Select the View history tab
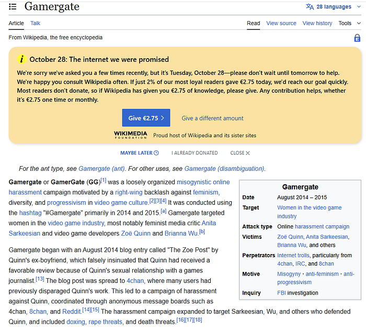This screenshot has width=366, height=329. click(x=317, y=23)
